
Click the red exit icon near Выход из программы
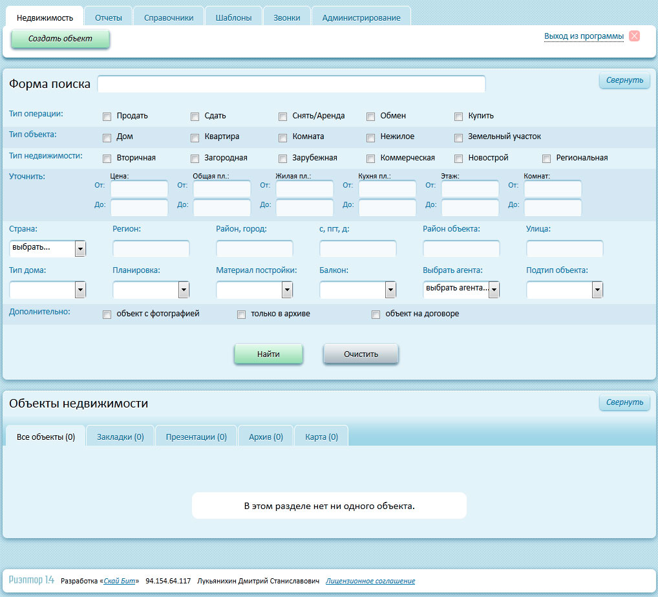634,36
